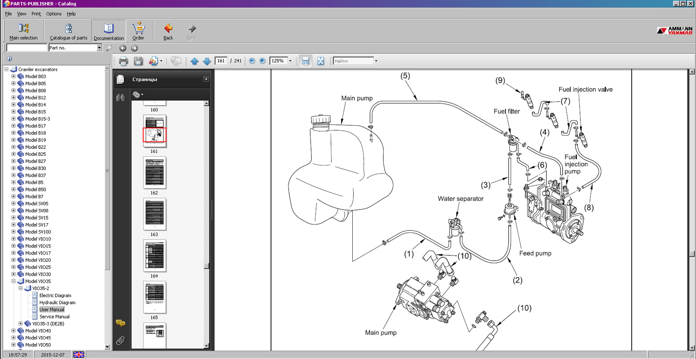Open the Service Manual document
The width and height of the screenshot is (696, 359).
click(54, 317)
